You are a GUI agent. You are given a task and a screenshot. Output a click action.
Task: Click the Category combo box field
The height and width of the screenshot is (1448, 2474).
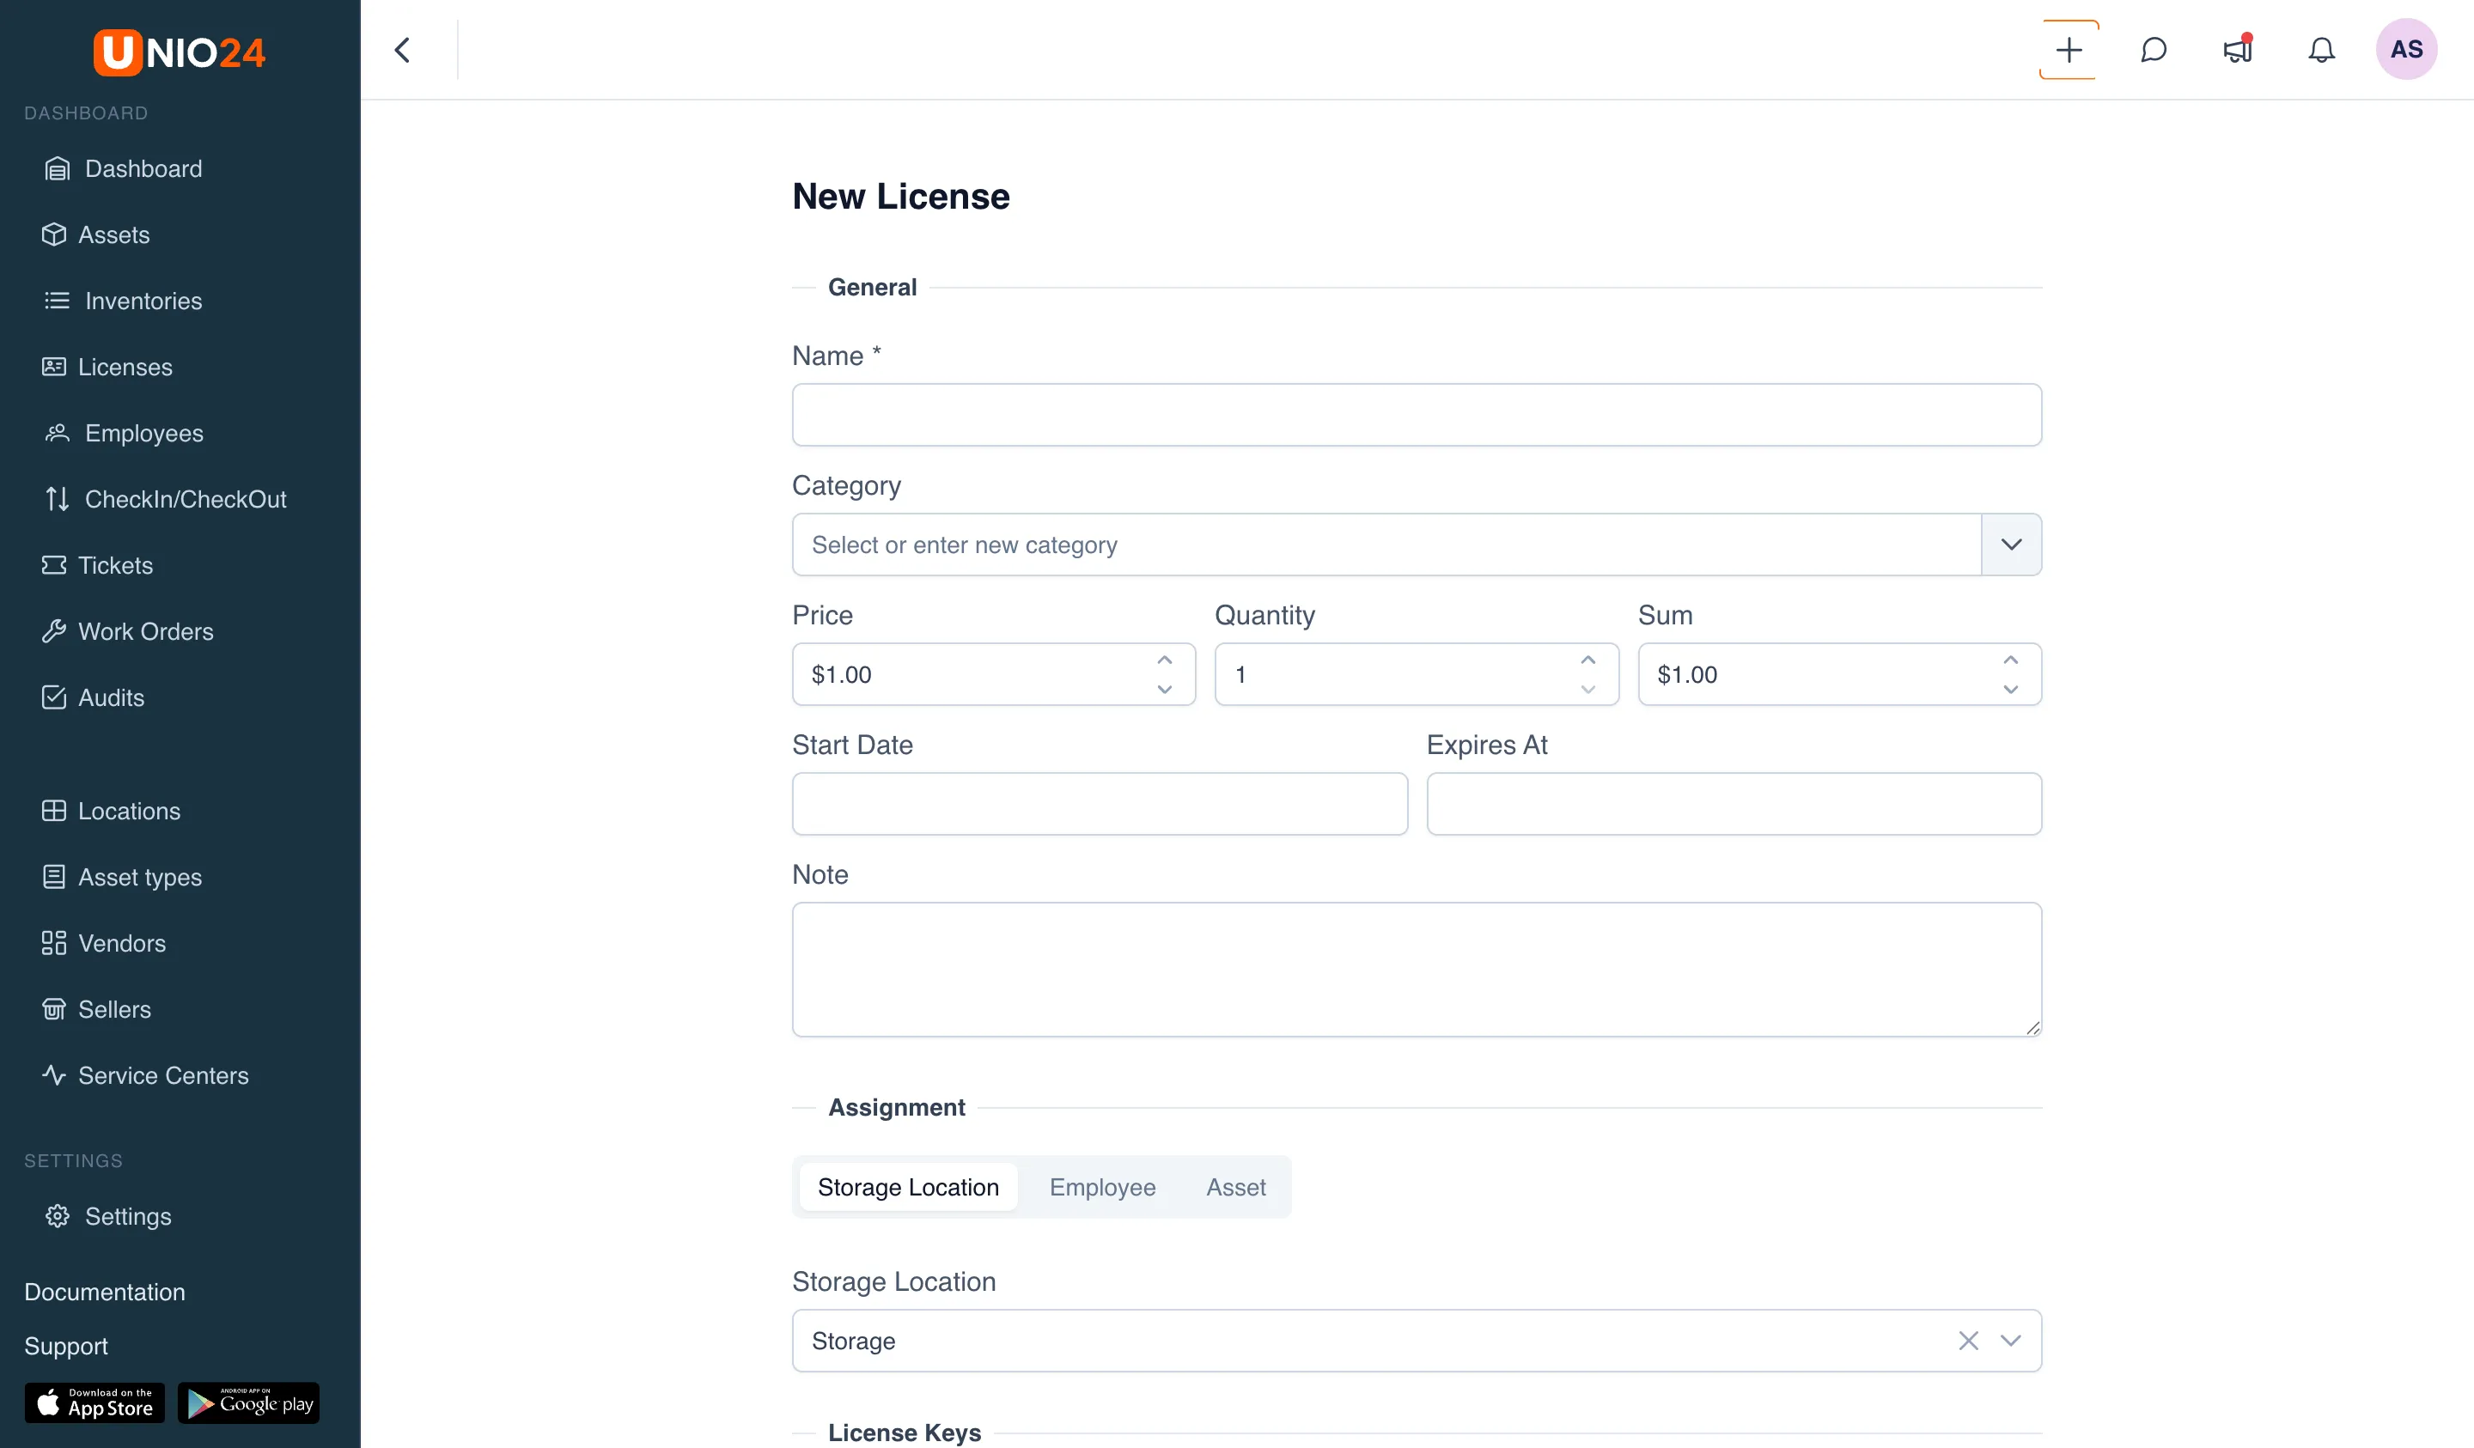(1386, 545)
